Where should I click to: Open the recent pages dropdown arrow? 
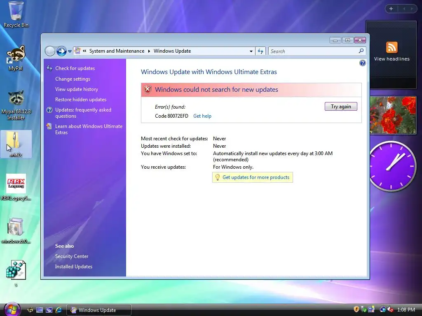(x=70, y=51)
